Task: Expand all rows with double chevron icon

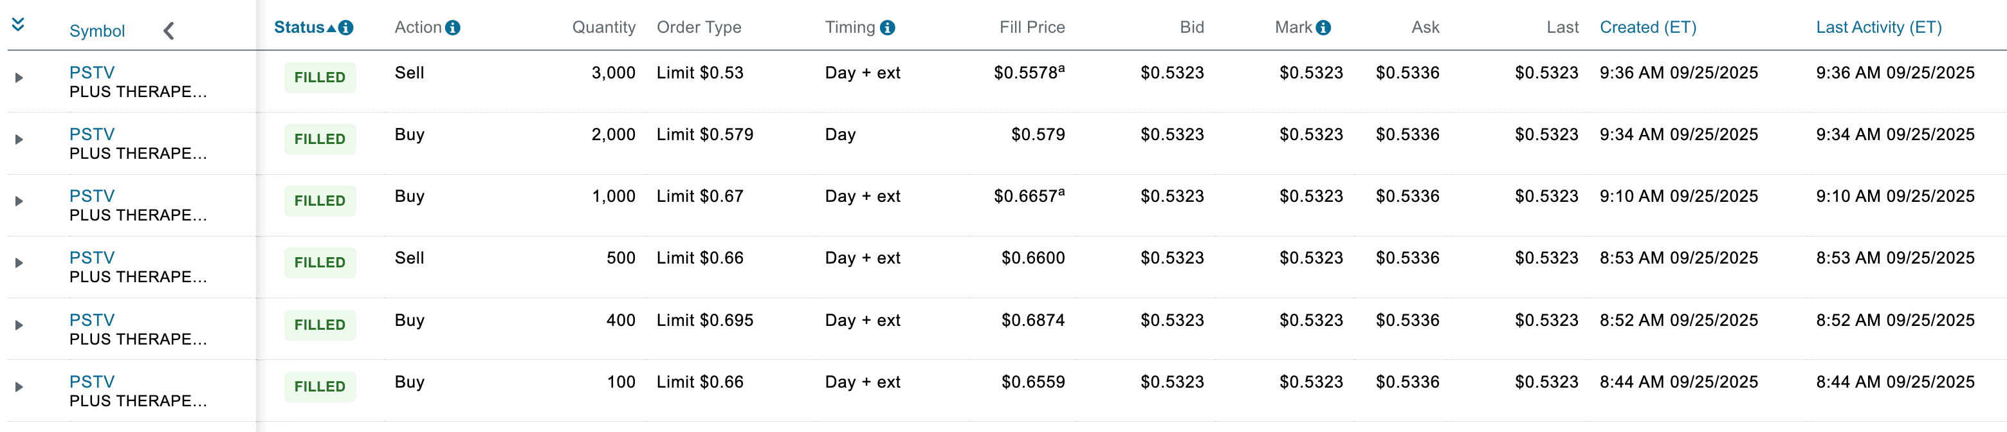Action: [19, 24]
